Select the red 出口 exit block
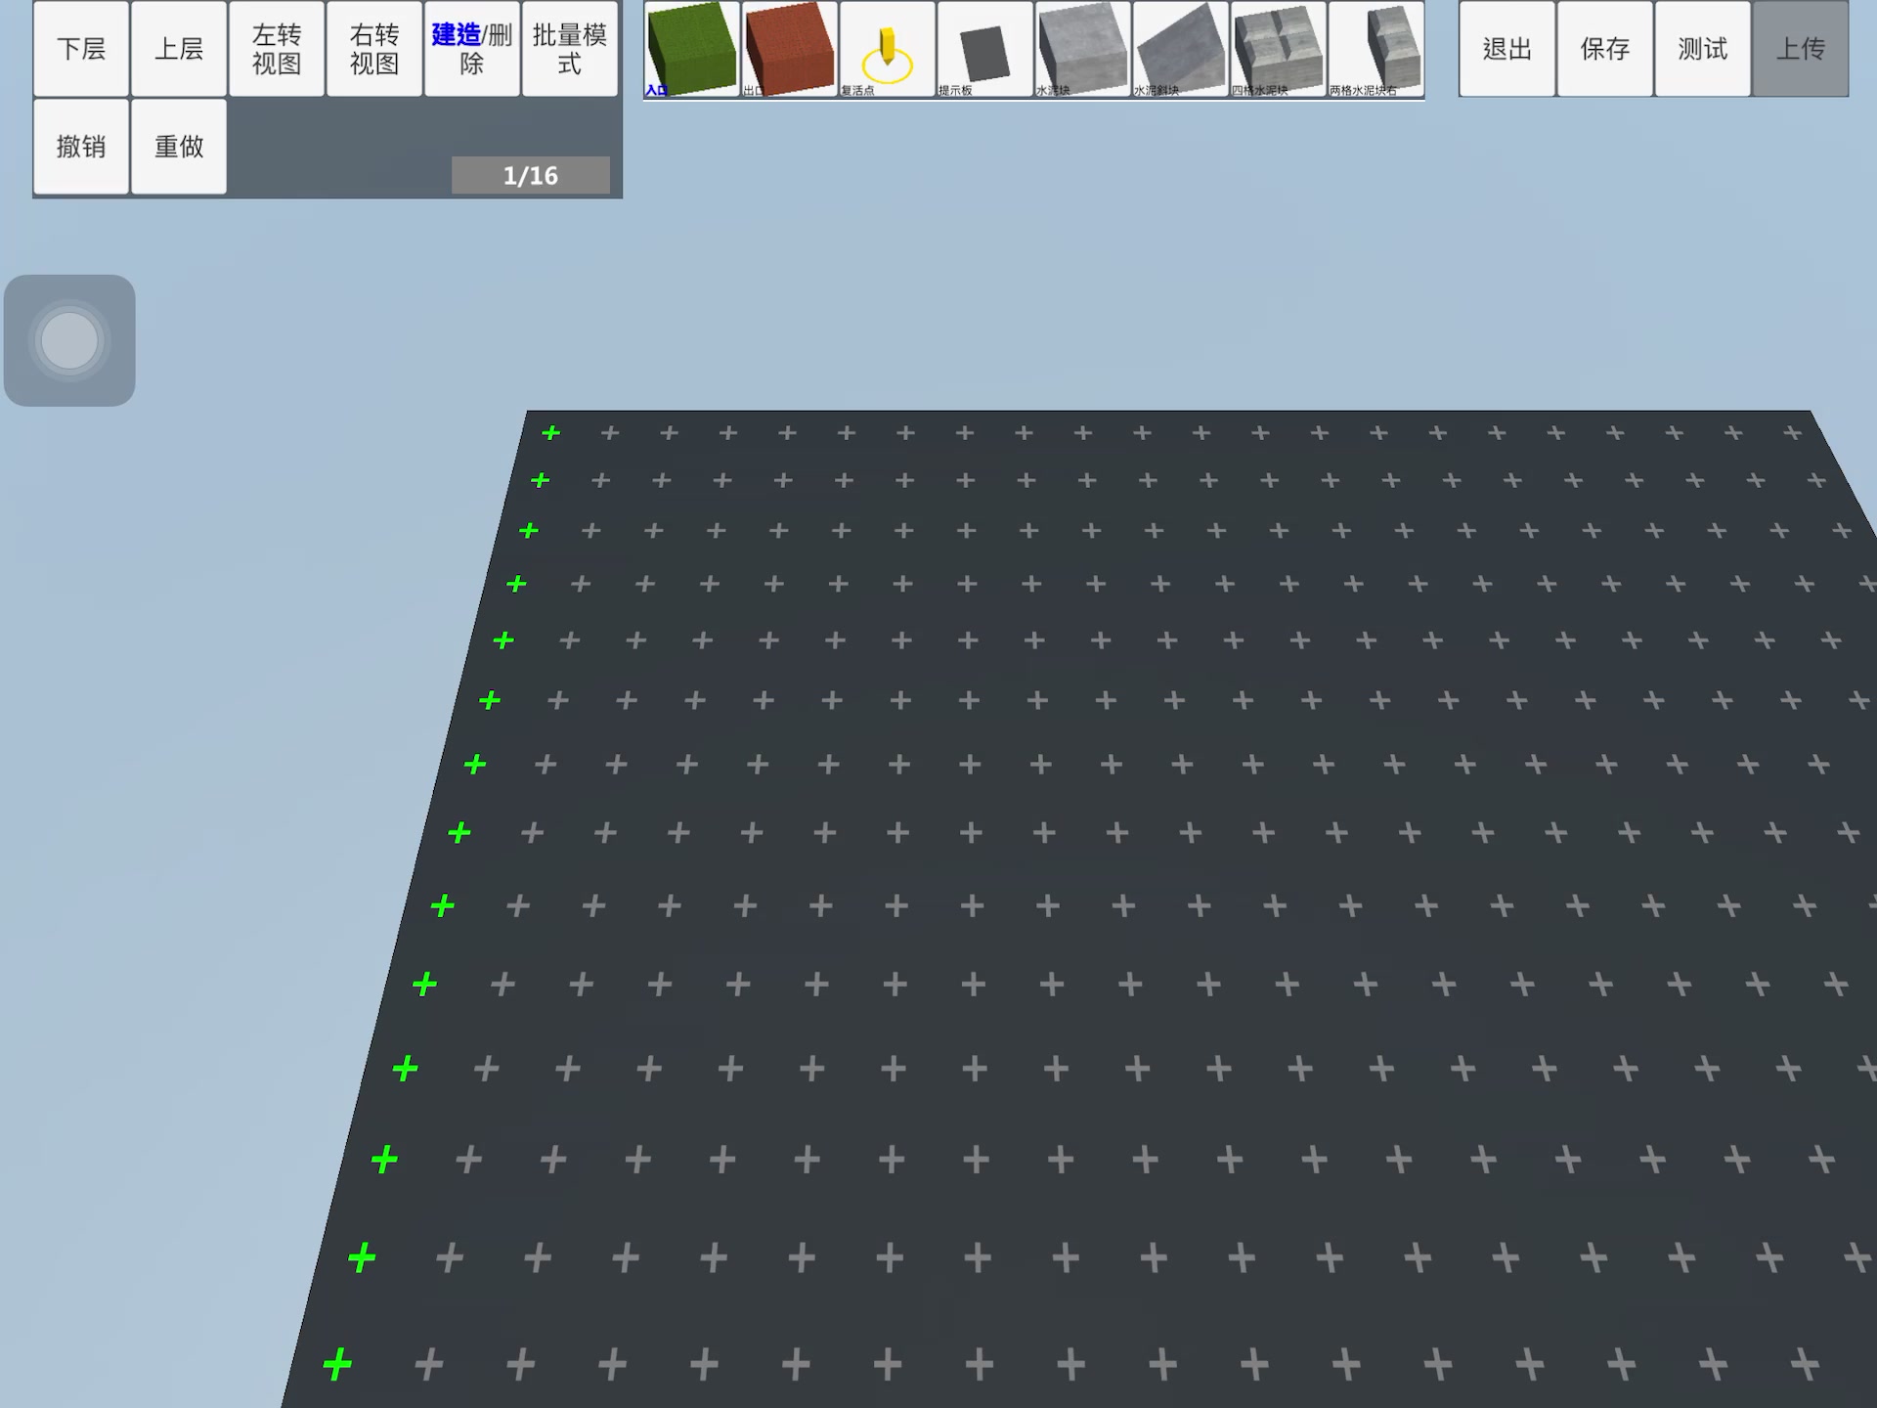1877x1408 pixels. click(x=789, y=49)
